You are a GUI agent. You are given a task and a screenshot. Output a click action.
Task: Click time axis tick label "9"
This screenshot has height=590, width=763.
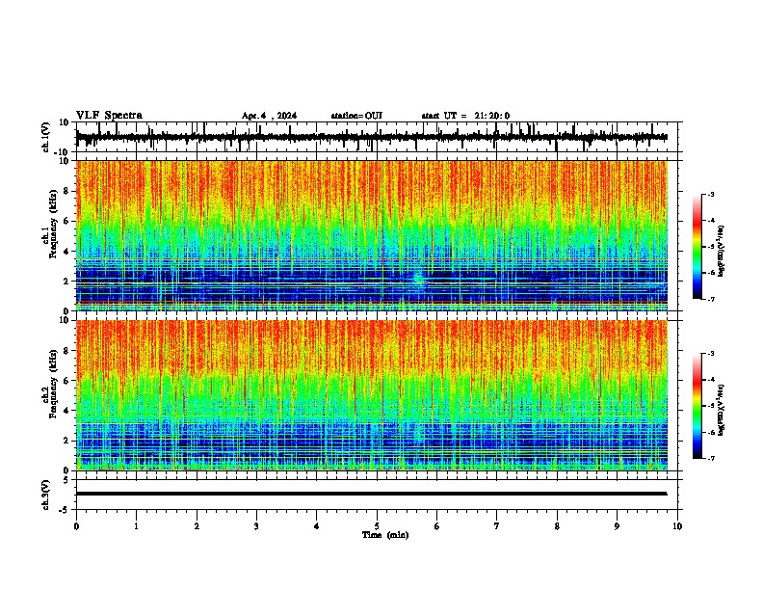[617, 526]
